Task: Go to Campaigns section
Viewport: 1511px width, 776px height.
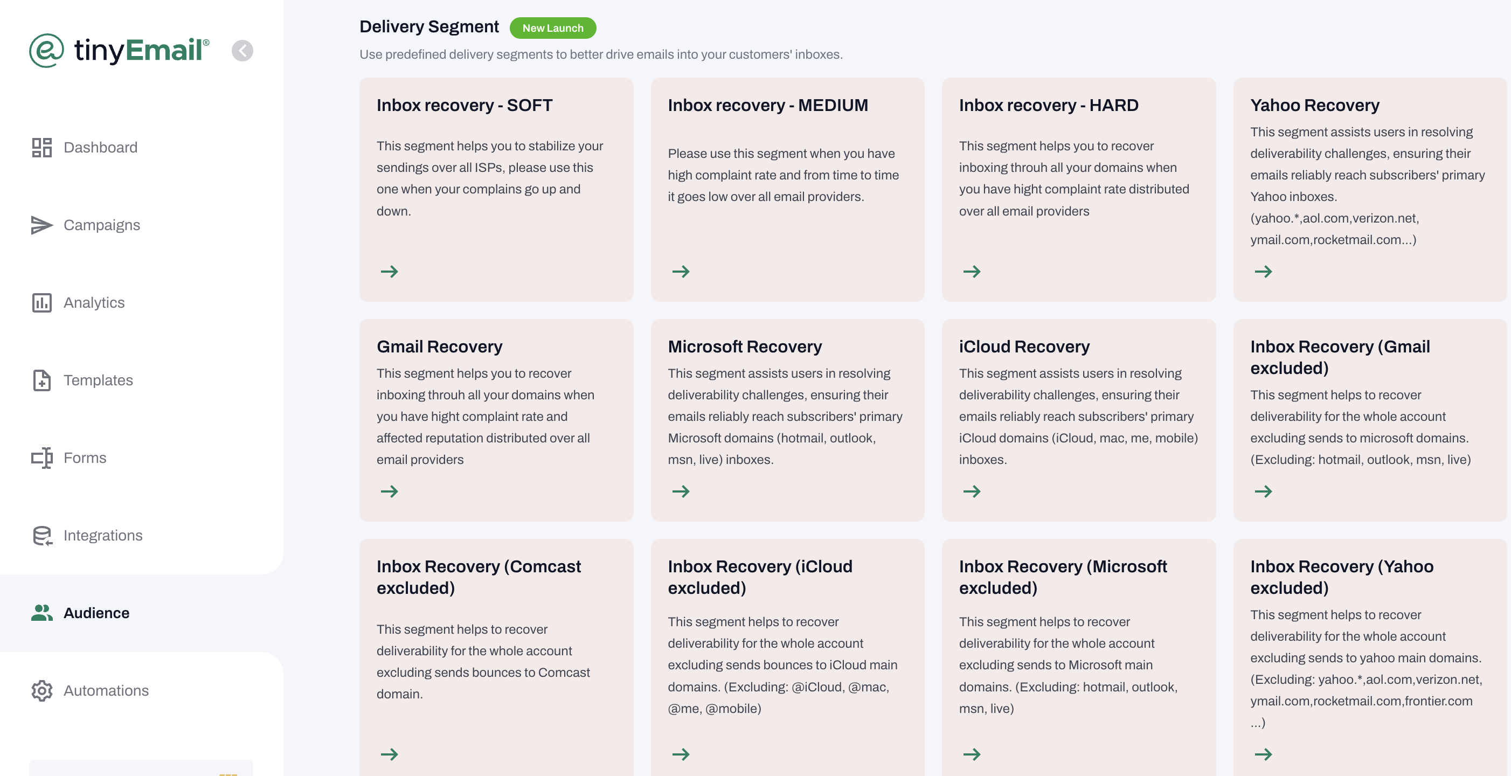Action: pyautogui.click(x=101, y=225)
